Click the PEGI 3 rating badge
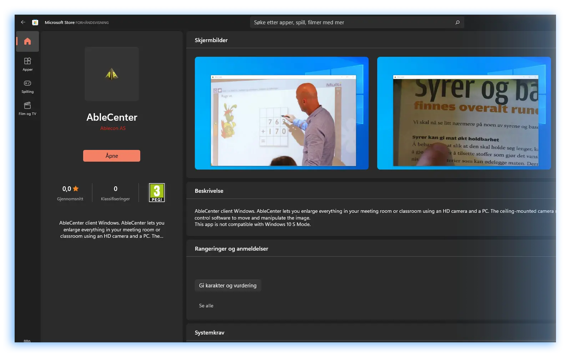 click(157, 192)
